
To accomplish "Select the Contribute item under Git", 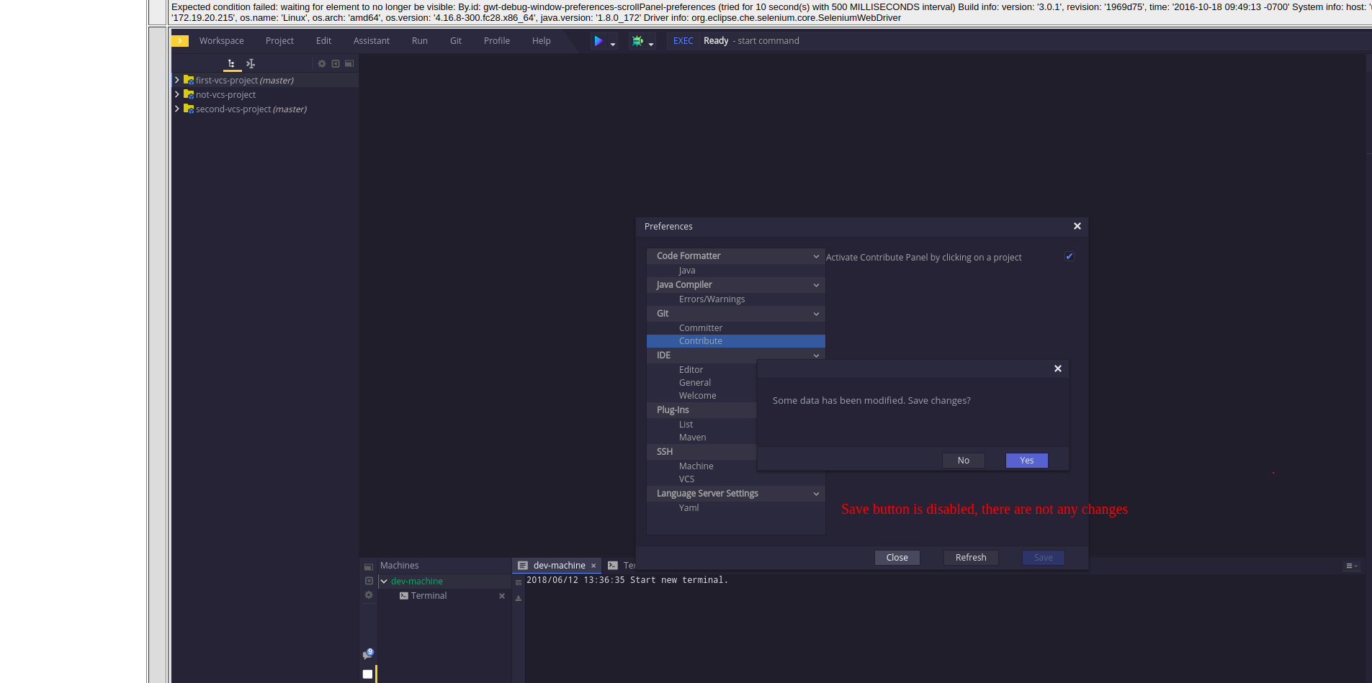I will pos(700,340).
